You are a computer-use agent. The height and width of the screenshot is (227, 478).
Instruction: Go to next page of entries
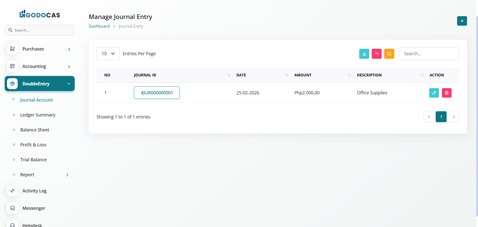point(454,117)
